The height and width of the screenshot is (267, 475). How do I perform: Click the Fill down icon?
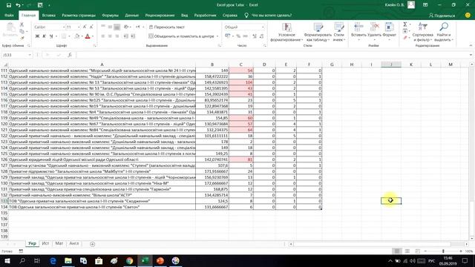pyautogui.click(x=405, y=31)
